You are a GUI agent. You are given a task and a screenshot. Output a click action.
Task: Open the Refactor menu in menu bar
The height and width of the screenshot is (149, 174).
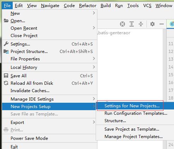88,6
